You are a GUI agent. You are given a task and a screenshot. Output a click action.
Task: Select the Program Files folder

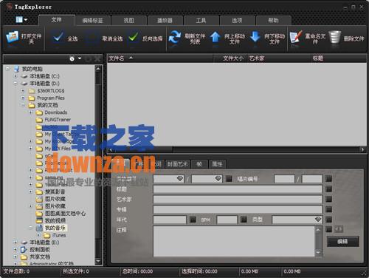(x=50, y=98)
